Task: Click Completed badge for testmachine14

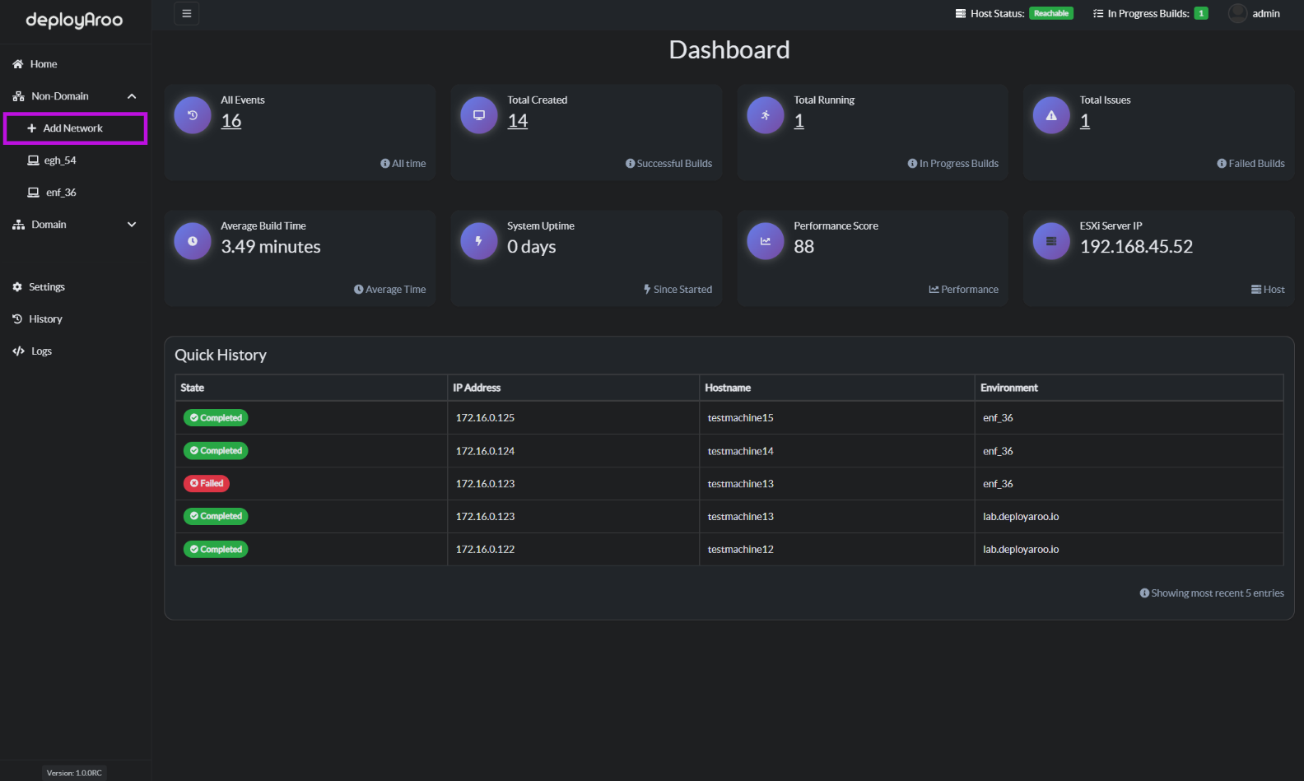Action: pyautogui.click(x=216, y=451)
